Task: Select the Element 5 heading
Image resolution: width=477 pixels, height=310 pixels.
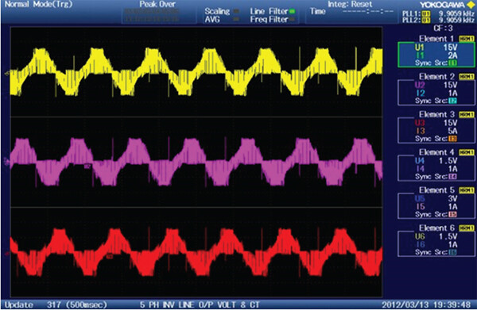Action: click(x=436, y=190)
